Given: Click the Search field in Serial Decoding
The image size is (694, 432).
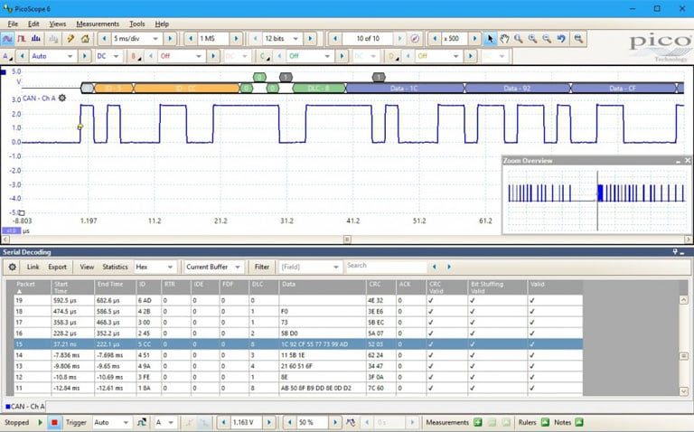Looking at the screenshot, I should pos(385,266).
